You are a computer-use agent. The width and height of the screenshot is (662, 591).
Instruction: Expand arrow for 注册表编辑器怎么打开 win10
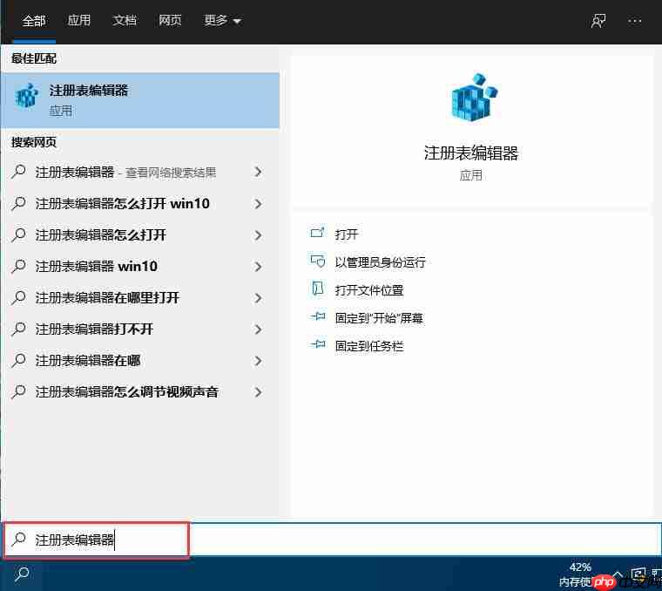259,204
